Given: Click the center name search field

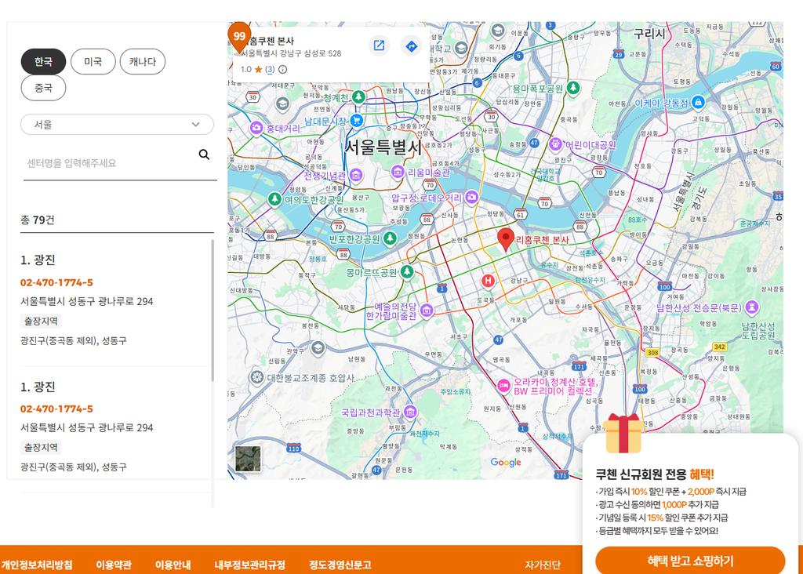Looking at the screenshot, I should click(x=110, y=163).
